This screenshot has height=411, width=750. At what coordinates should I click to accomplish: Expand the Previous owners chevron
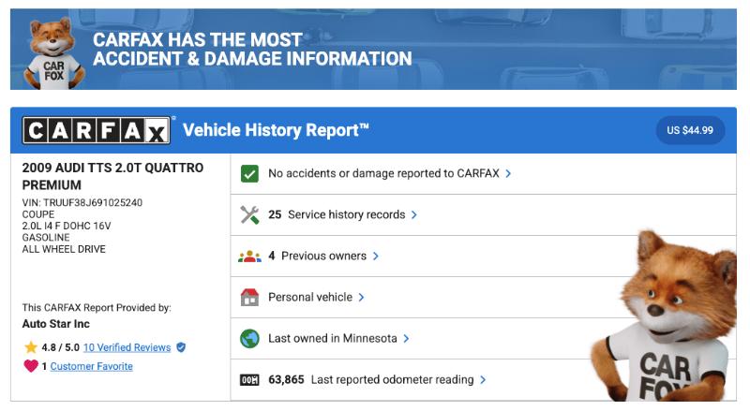point(376,256)
